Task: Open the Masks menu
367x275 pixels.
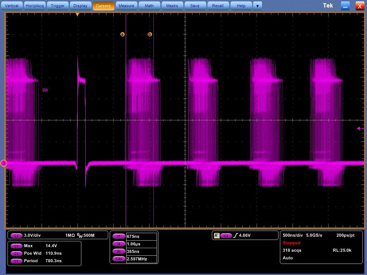Action: pyautogui.click(x=172, y=6)
